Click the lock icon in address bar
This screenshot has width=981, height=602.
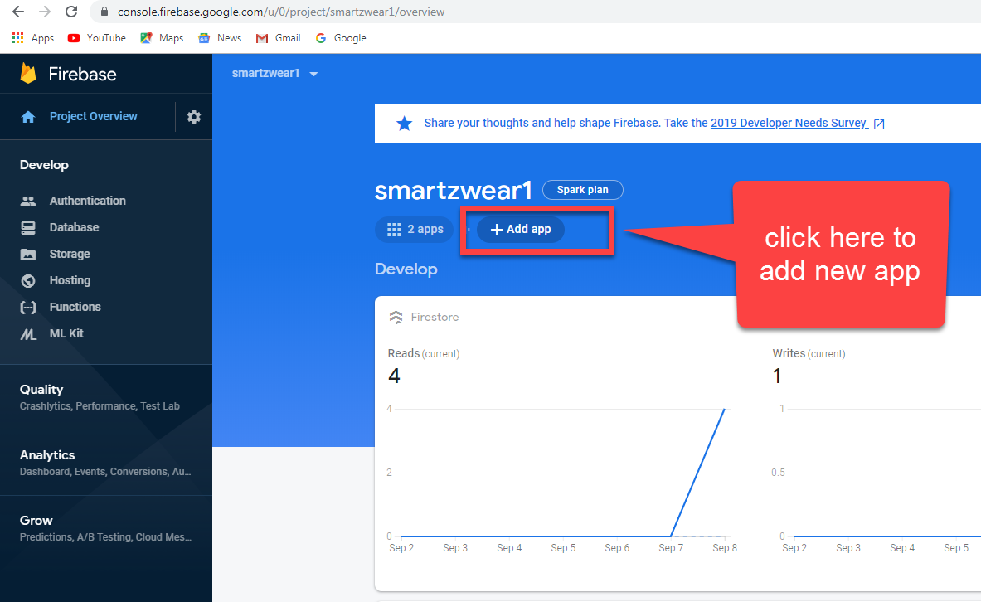click(104, 12)
